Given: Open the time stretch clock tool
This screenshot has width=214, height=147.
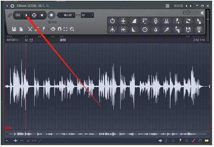Looking at the screenshot, I should (145, 30).
